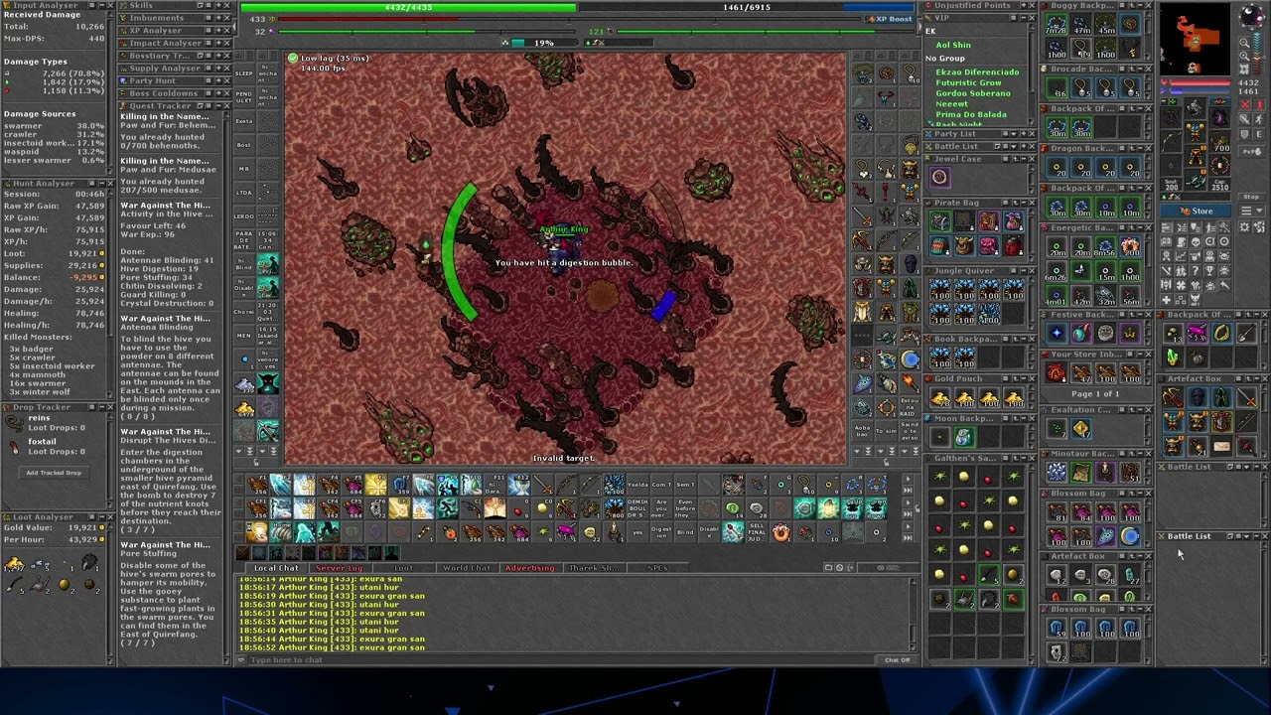Viewport: 1271px width, 715px height.
Task: Click the item inside the Jewel Case
Action: coord(939,178)
